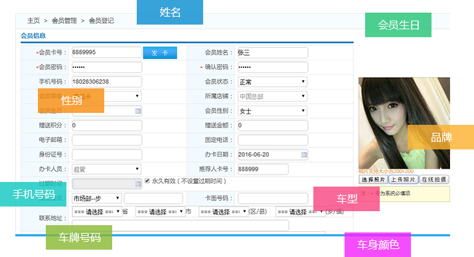Open the 市场部--步 dropdown
The image size is (474, 257).
(x=97, y=199)
